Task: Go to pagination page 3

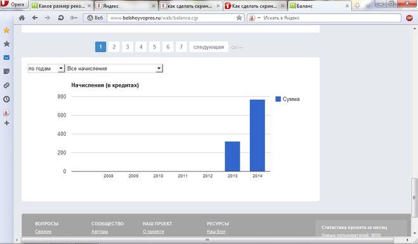Action: click(x=127, y=47)
